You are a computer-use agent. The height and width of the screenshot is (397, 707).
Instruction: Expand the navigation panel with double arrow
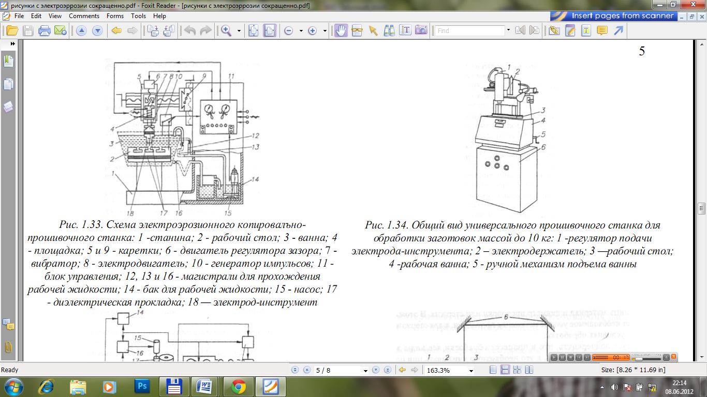pyautogui.click(x=11, y=44)
